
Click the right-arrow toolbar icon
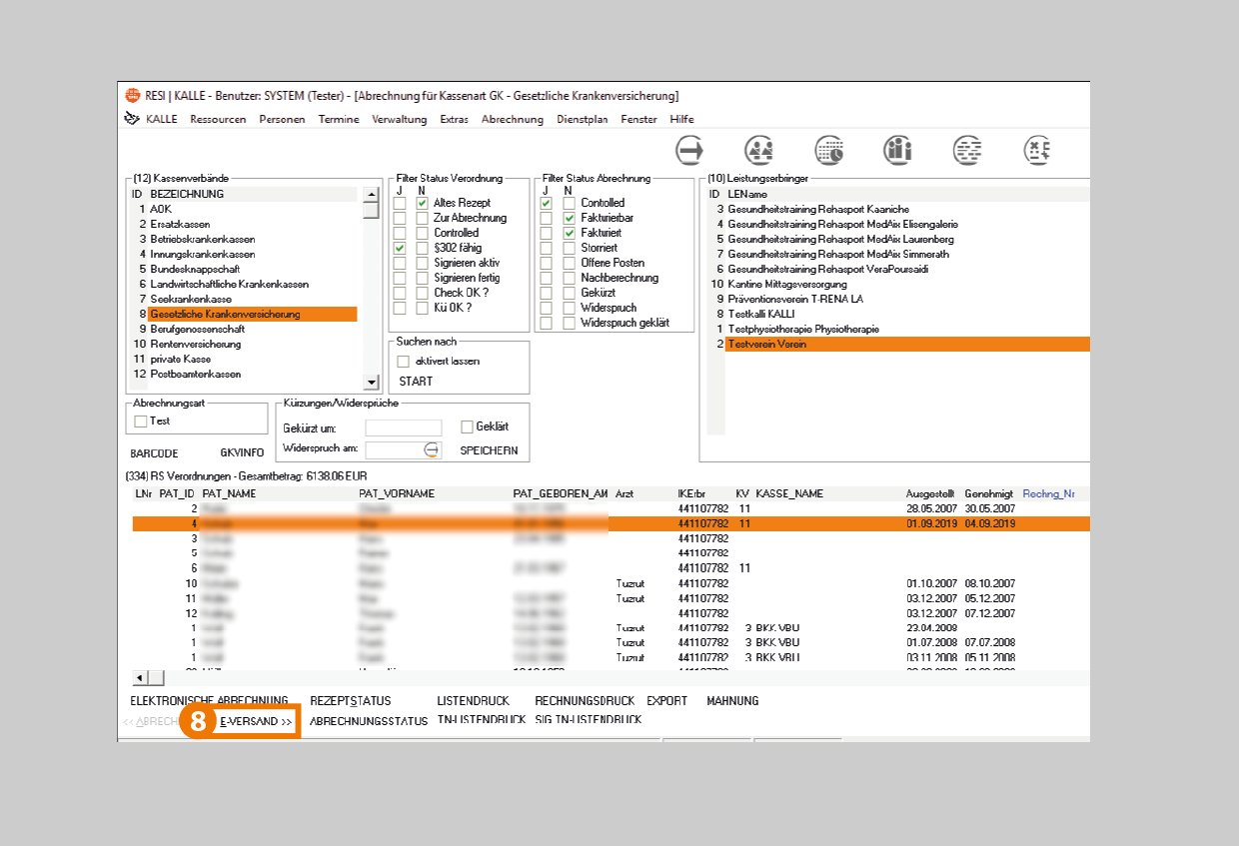690,151
